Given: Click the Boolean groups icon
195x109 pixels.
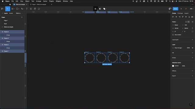Looking at the screenshot, I should 104,9.
